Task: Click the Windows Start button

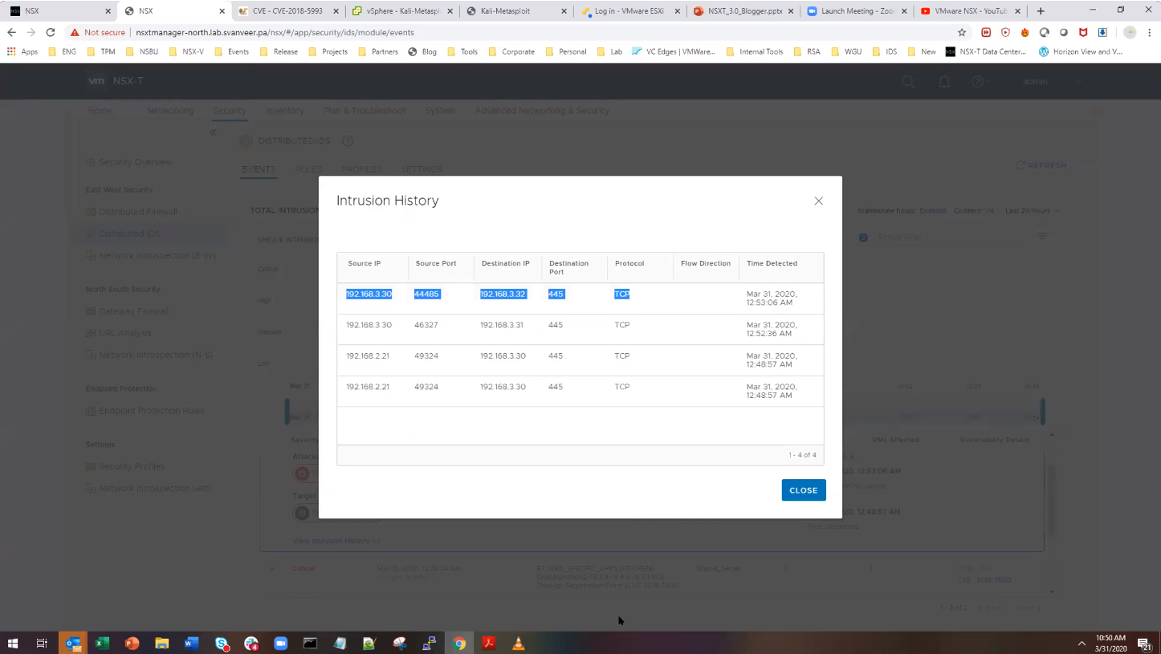Action: coord(13,643)
